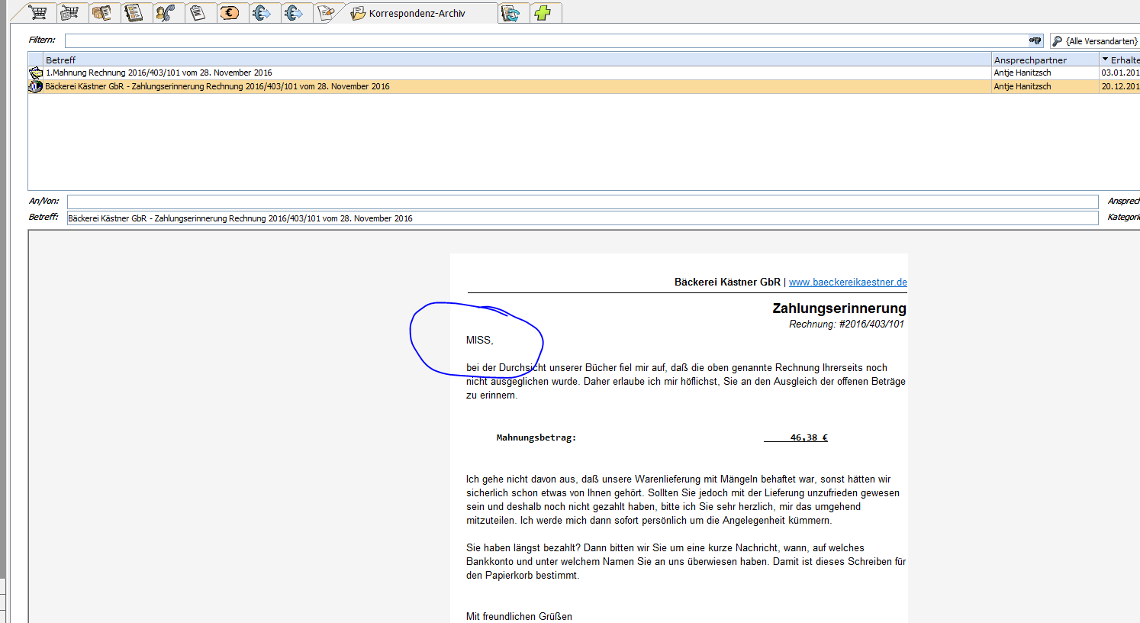Viewport: 1140px width, 623px height.
Task: Click binoculars search icon in filter field
Action: click(x=1035, y=40)
